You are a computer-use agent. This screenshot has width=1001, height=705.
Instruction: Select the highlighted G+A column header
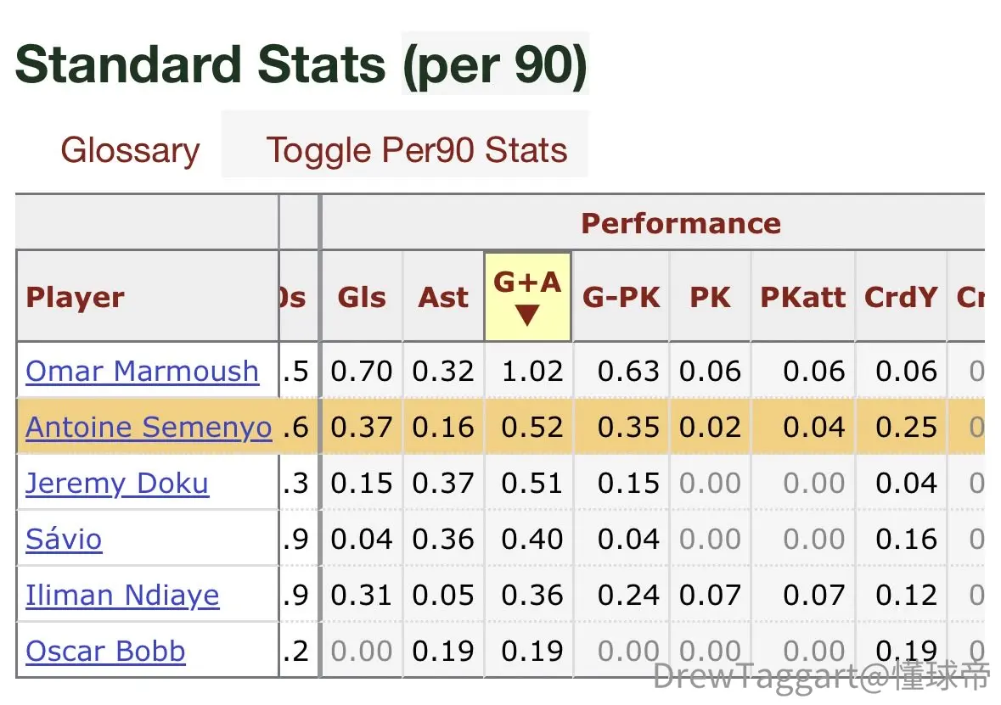click(527, 297)
